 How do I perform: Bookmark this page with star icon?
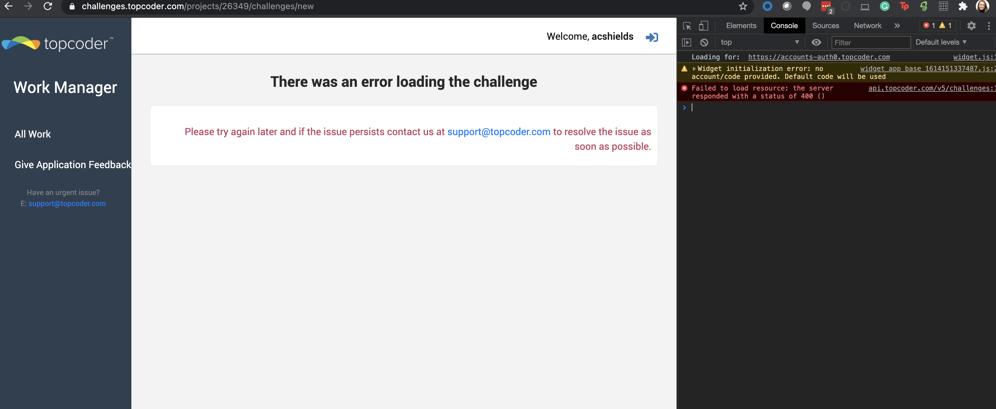(x=743, y=6)
